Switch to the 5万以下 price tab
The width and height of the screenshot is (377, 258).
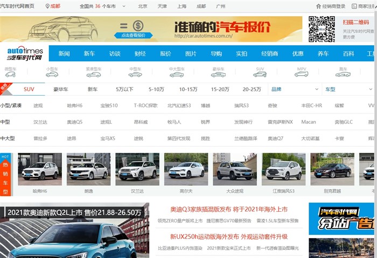tap(124, 89)
